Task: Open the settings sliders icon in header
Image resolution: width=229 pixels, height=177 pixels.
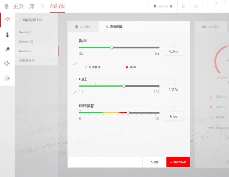Action: tap(184, 7)
